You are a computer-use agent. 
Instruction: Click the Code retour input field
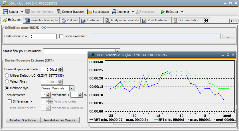[43, 36]
